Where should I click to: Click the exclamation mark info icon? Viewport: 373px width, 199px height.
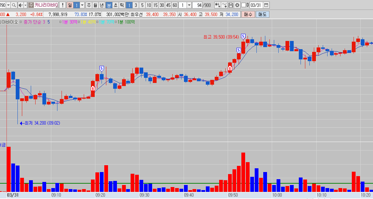(62, 5)
